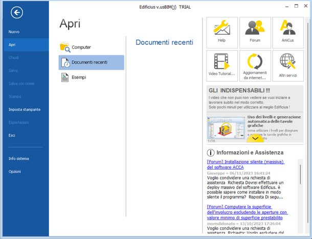The image size is (312, 239).
Task: Play the livelli e tavole grafiche video thumbnail
Action: [226, 128]
